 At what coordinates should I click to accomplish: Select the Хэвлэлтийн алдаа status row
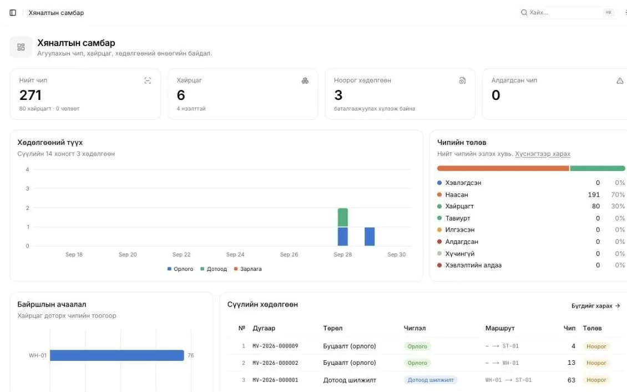tap(530, 265)
